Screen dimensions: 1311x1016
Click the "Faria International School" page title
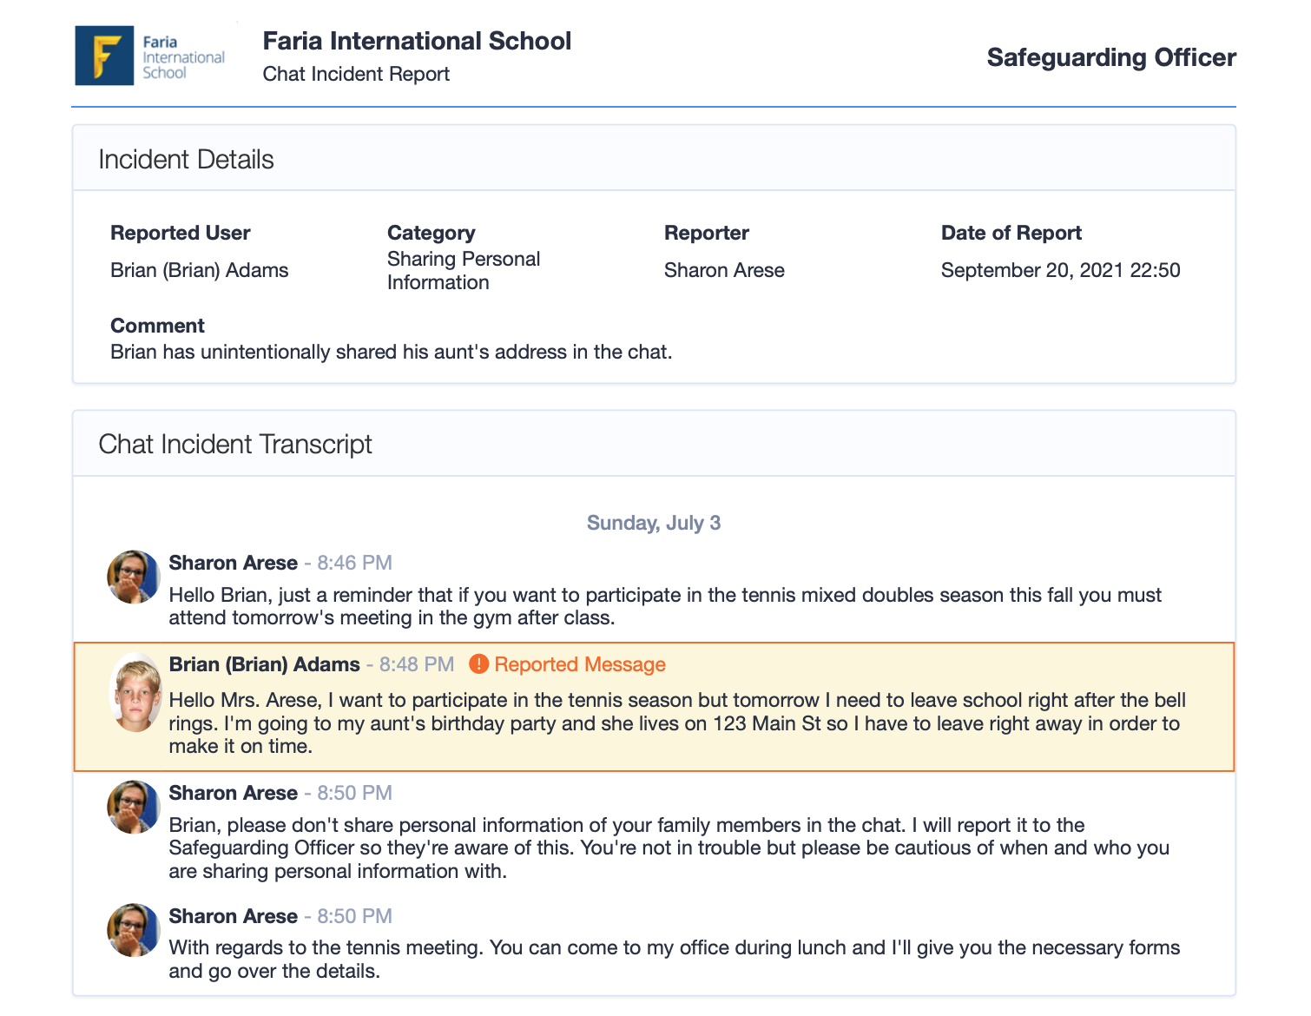(417, 41)
